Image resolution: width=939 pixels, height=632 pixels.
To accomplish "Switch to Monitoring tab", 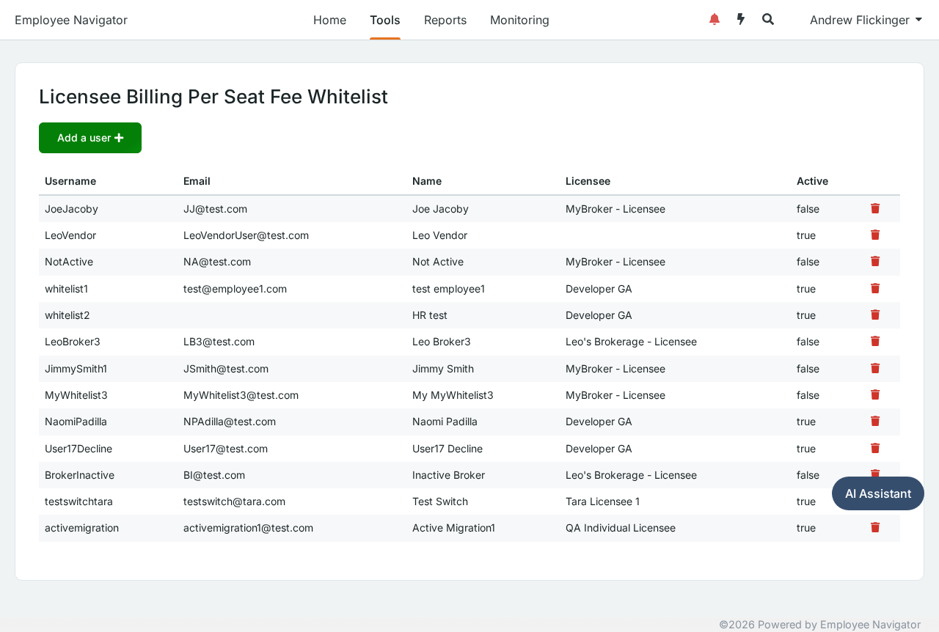I will (519, 20).
